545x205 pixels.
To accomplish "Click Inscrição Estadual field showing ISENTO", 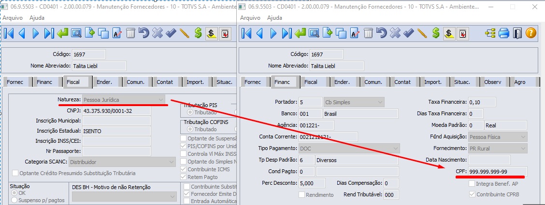I will click(x=116, y=131).
